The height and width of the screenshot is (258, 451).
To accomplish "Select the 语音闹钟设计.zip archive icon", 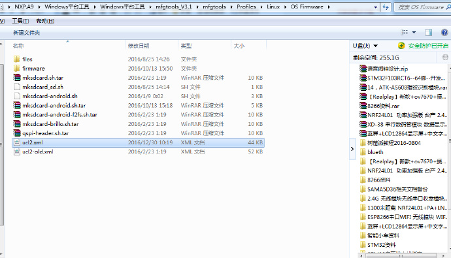I will pyautogui.click(x=363, y=69).
